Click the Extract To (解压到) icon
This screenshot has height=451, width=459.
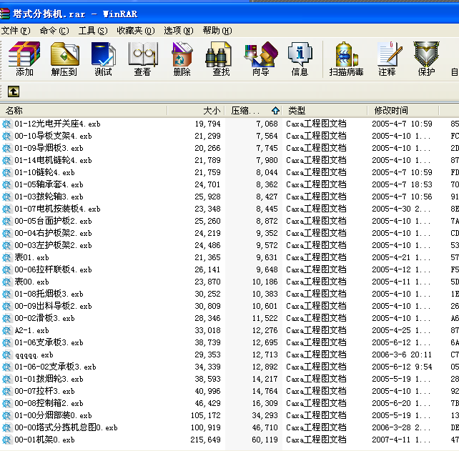(64, 54)
